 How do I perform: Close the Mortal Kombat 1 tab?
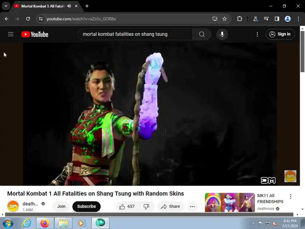coord(76,6)
